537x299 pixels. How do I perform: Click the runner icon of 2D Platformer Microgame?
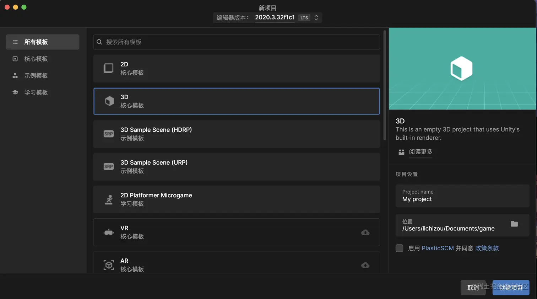coord(109,199)
